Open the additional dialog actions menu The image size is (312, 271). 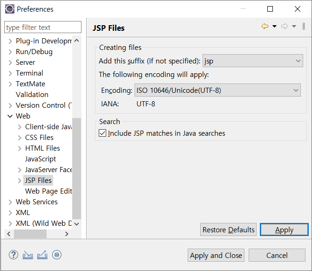coord(304,26)
